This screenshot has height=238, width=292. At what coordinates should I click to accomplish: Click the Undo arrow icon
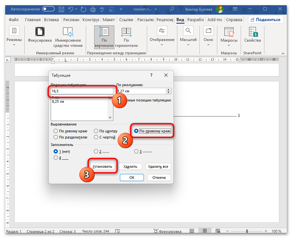coord(70,9)
